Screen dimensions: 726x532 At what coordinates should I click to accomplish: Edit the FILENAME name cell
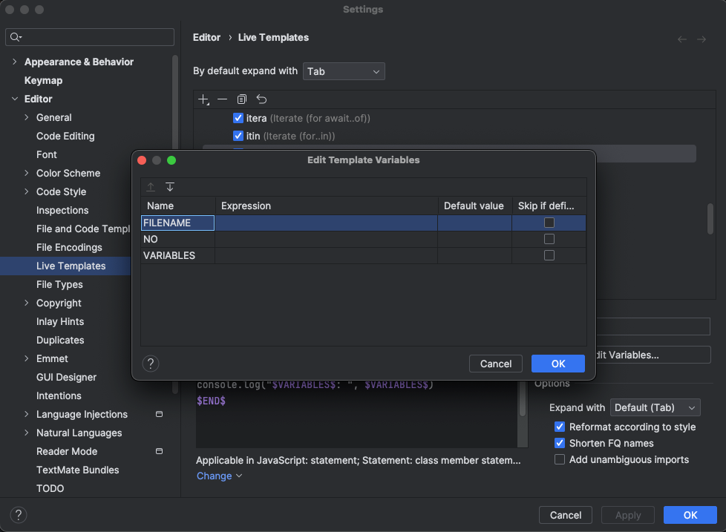[x=178, y=223]
